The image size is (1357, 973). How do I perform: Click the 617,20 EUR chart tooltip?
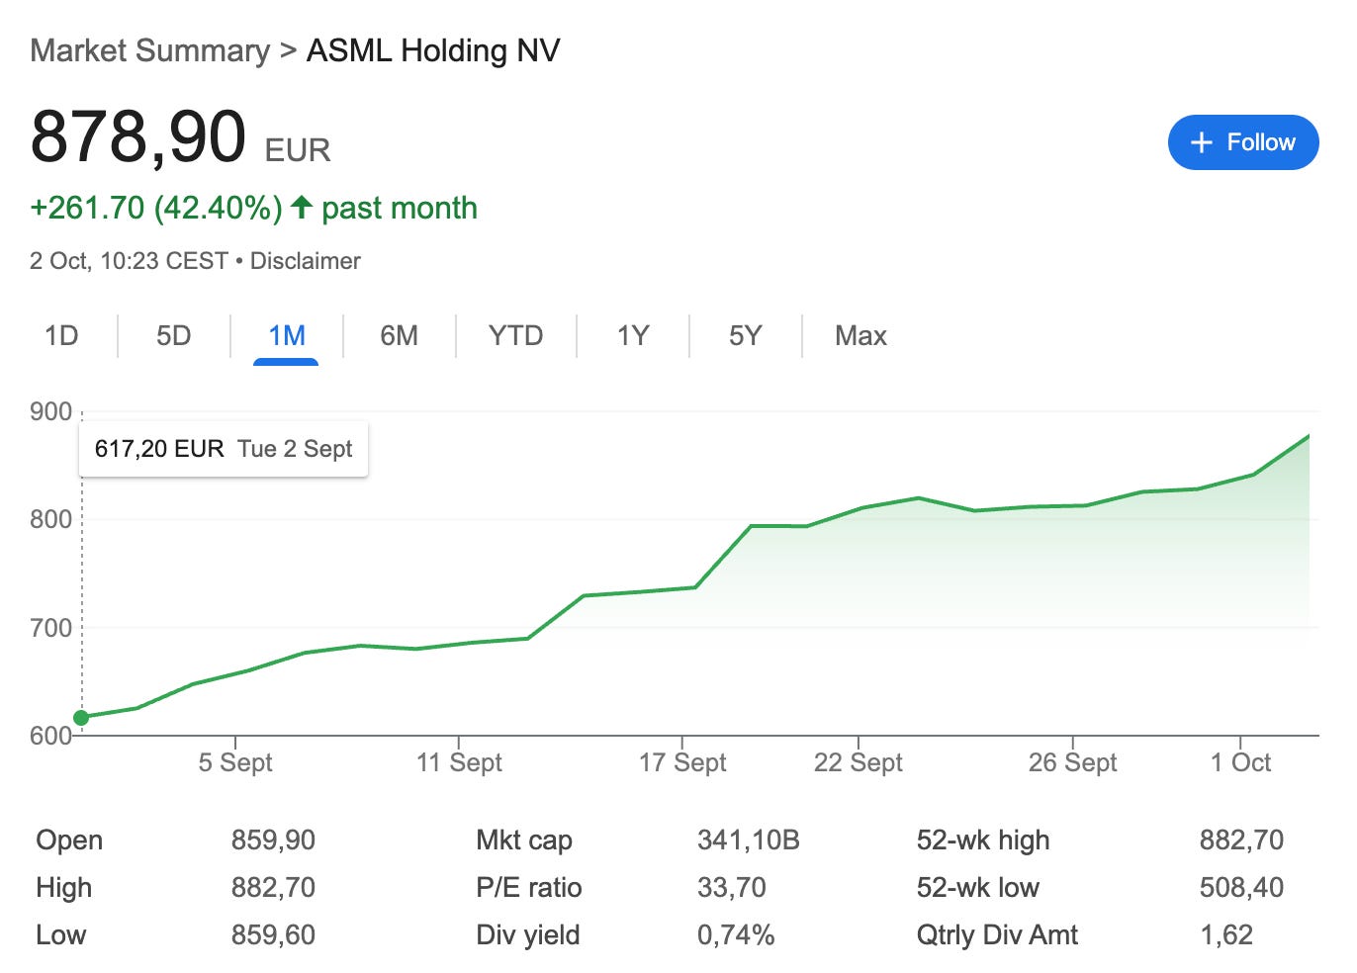pyautogui.click(x=224, y=449)
